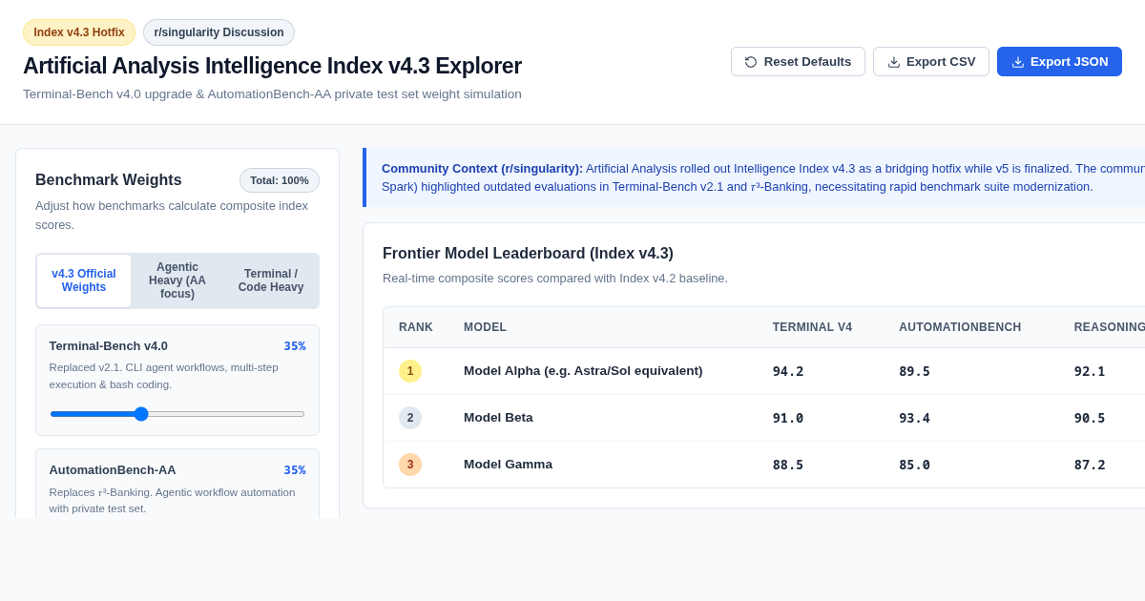
Task: Click the Terminal-Bench v4.0 weight slider
Action: [x=177, y=414]
